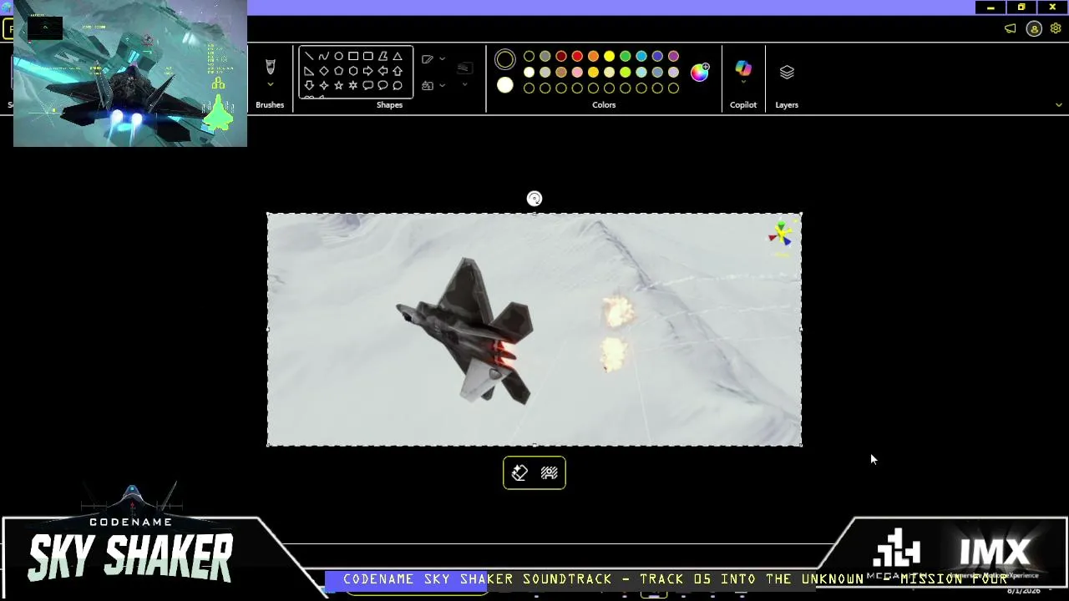Screen dimensions: 1069x601
Task: Expand the Copilot dropdown arrow
Action: [x=743, y=83]
